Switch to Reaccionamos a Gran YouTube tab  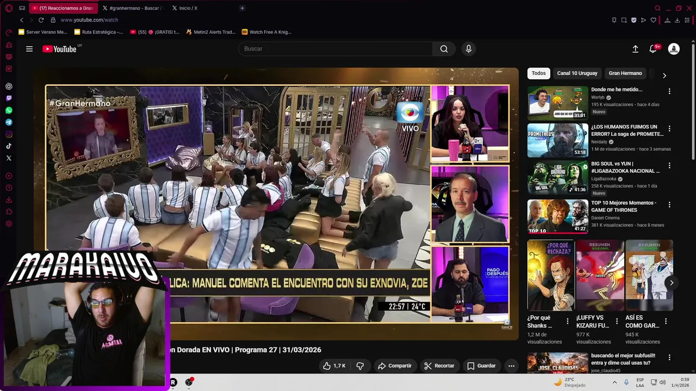pos(63,8)
